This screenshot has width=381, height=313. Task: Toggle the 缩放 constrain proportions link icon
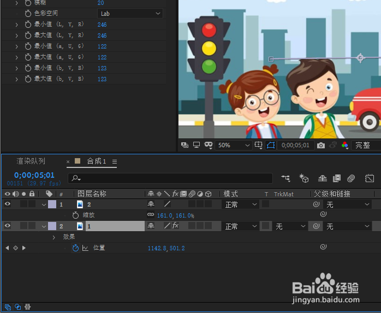point(151,215)
